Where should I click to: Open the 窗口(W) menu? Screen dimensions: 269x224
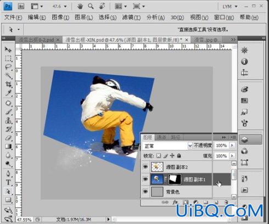pos(224,18)
